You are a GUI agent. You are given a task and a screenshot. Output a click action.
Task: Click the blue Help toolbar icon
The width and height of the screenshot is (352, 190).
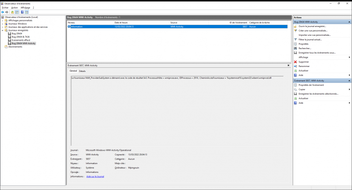point(22,12)
